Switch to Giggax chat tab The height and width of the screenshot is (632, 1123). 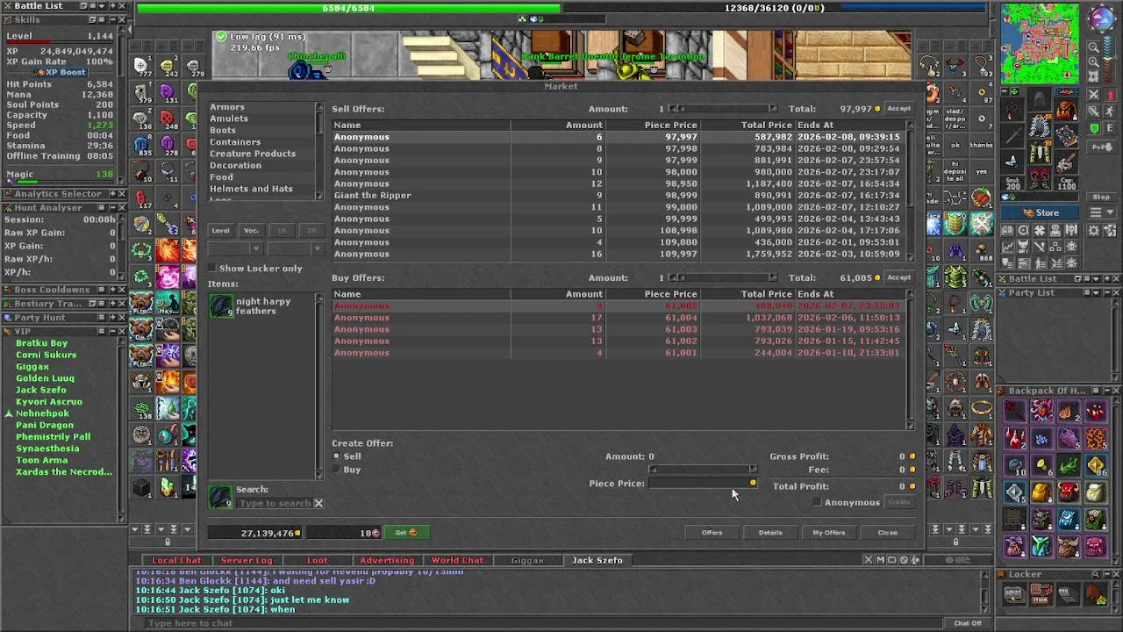(527, 560)
